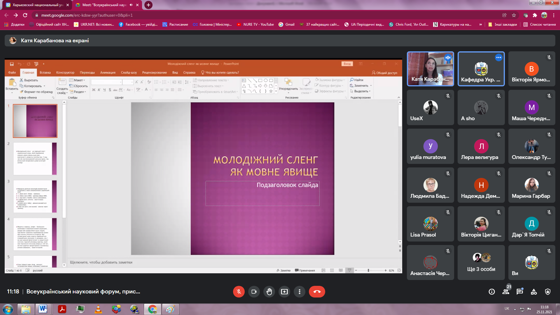
Task: Open new browser tab
Action: click(x=148, y=5)
